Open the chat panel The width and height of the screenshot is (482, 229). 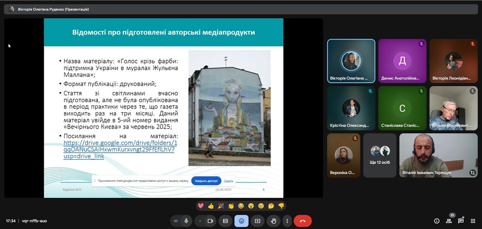(x=461, y=221)
